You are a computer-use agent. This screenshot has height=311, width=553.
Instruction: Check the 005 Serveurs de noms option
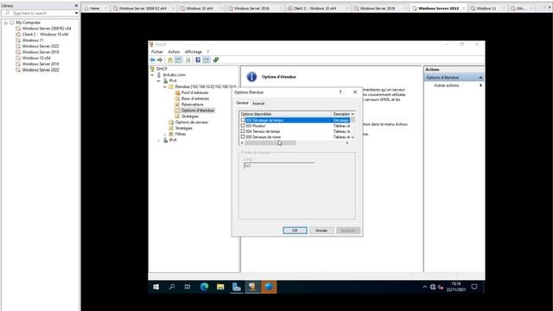point(243,136)
